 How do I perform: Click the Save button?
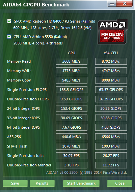pos(15,183)
